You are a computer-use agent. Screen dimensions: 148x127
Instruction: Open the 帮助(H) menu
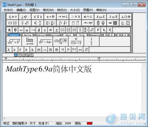click(101, 10)
